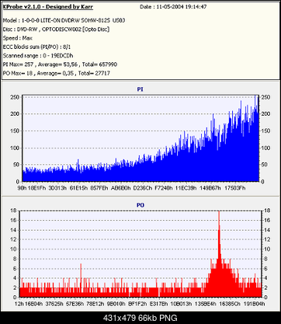
Task: Click the "57E36h" PO x-axis label
Action: (x=75, y=304)
